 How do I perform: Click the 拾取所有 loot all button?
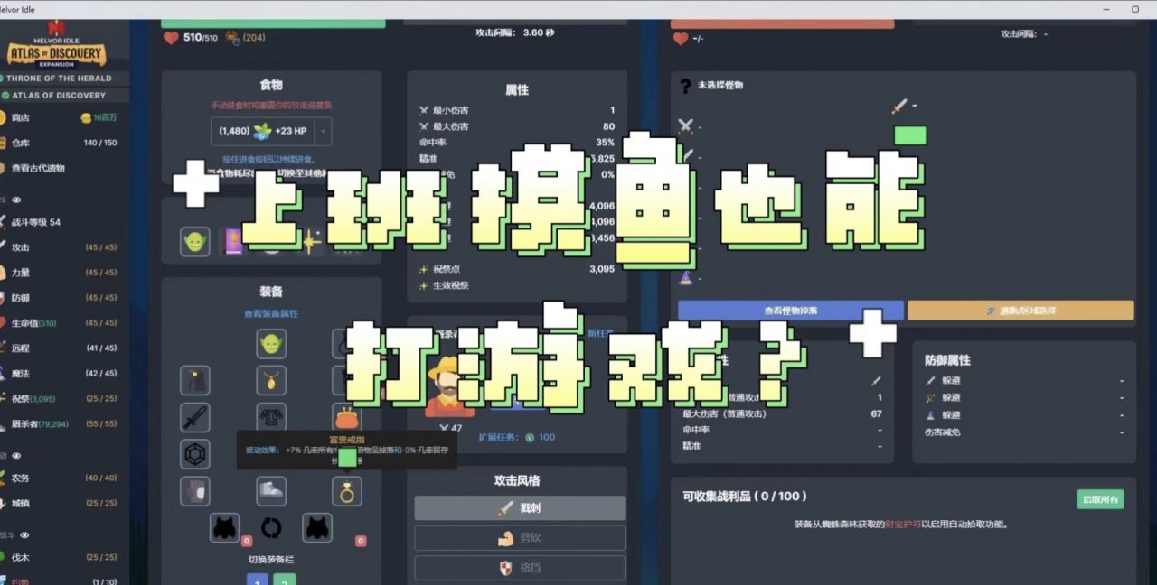tap(1100, 499)
